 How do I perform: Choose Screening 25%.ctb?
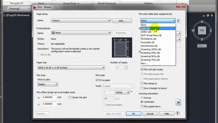[158, 53]
